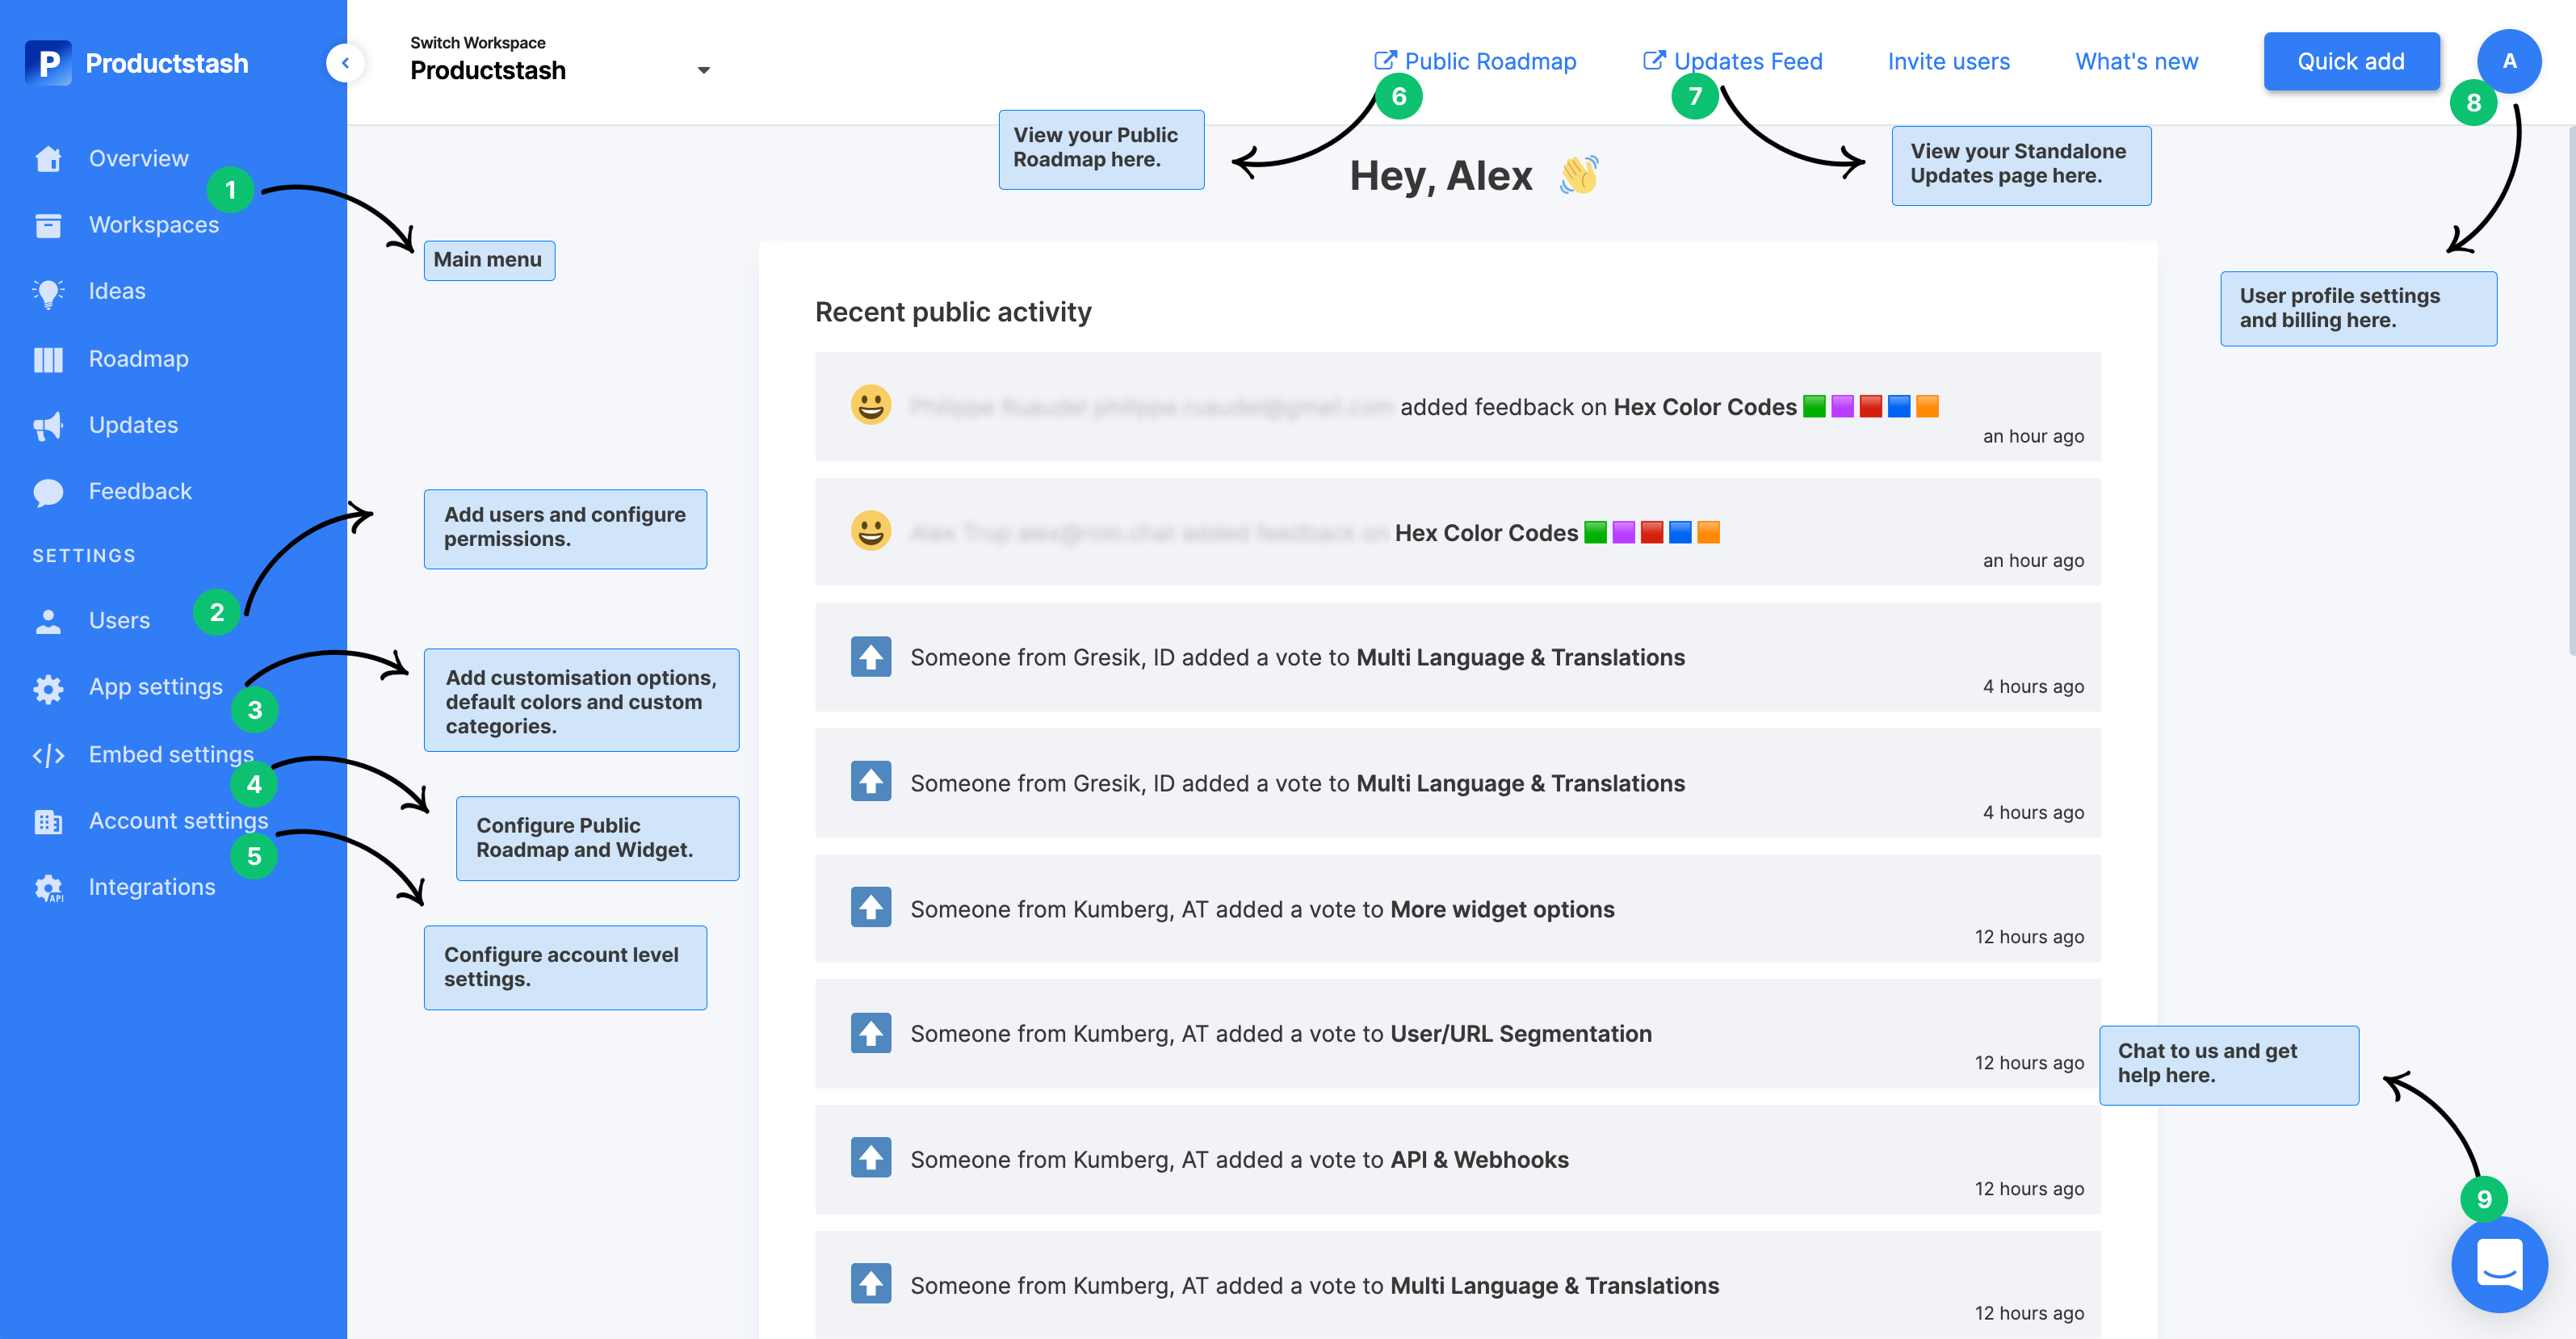This screenshot has width=2576, height=1339.
Task: Click the Updates megaphone icon
Action: point(48,426)
